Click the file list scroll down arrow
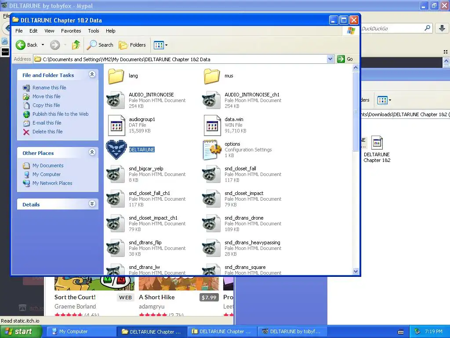Screen dimensions: 450x338 click(x=356, y=271)
